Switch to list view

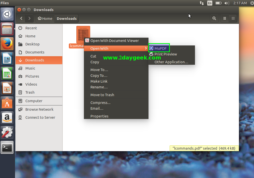225,18
